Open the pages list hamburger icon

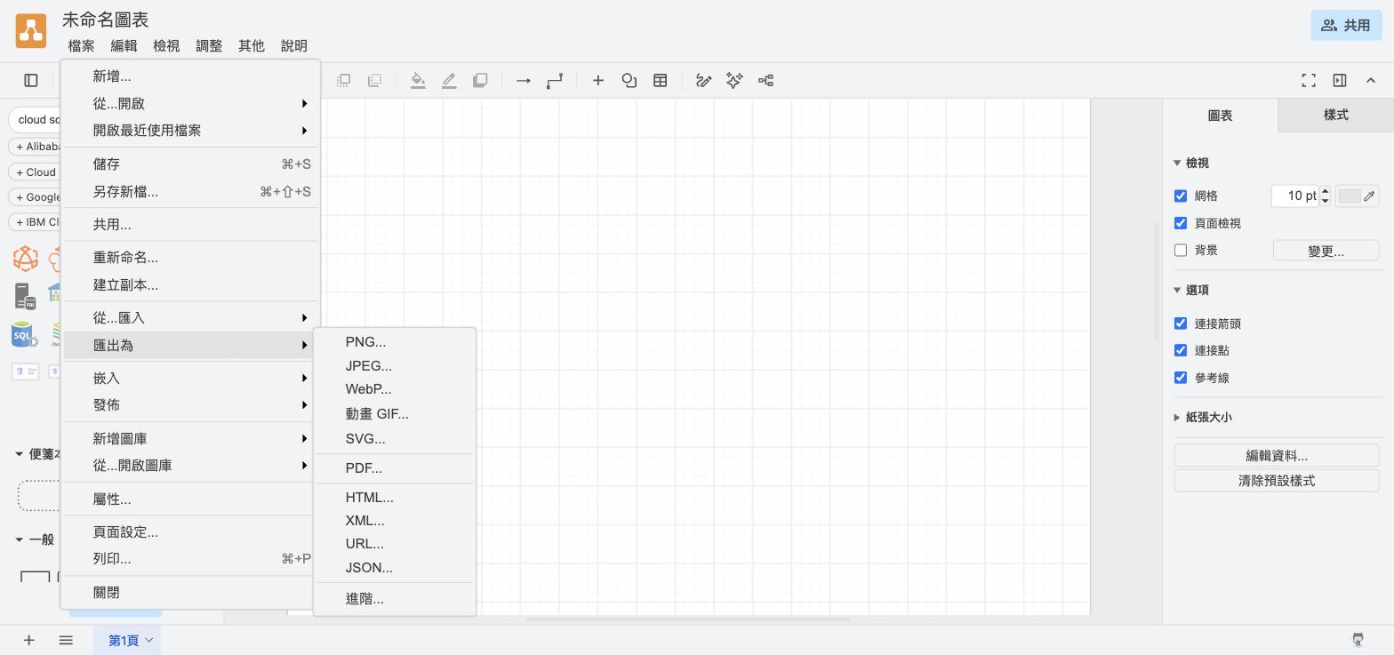pyautogui.click(x=66, y=640)
